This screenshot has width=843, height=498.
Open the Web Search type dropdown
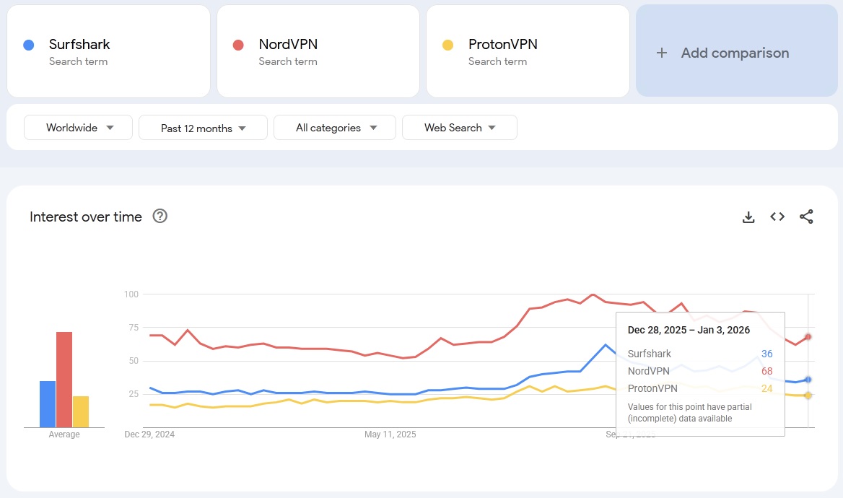460,127
